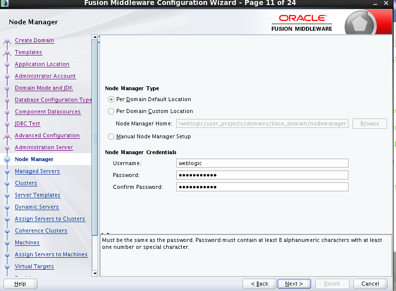This screenshot has width=396, height=291.
Task: Click the Browse button beside Node Manager Home
Action: [x=369, y=123]
